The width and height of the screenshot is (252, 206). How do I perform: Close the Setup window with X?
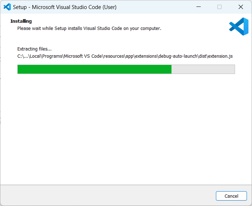(240, 7)
